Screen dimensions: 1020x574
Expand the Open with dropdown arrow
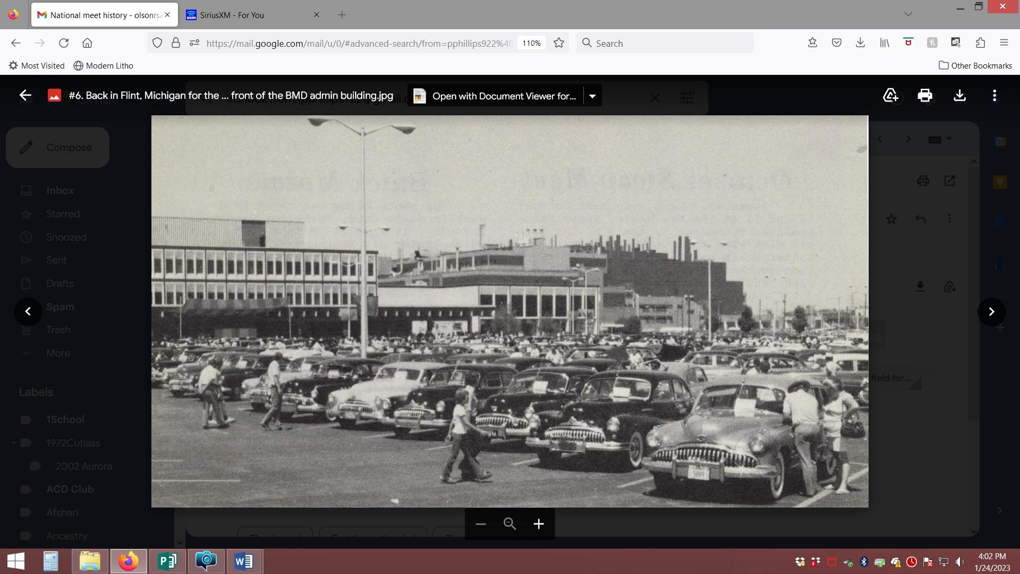[592, 96]
